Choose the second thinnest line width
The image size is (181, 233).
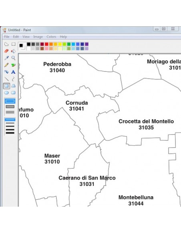tap(10, 123)
